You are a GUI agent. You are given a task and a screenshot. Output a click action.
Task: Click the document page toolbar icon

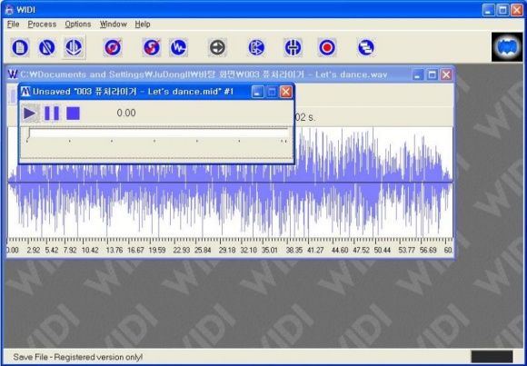[20, 47]
